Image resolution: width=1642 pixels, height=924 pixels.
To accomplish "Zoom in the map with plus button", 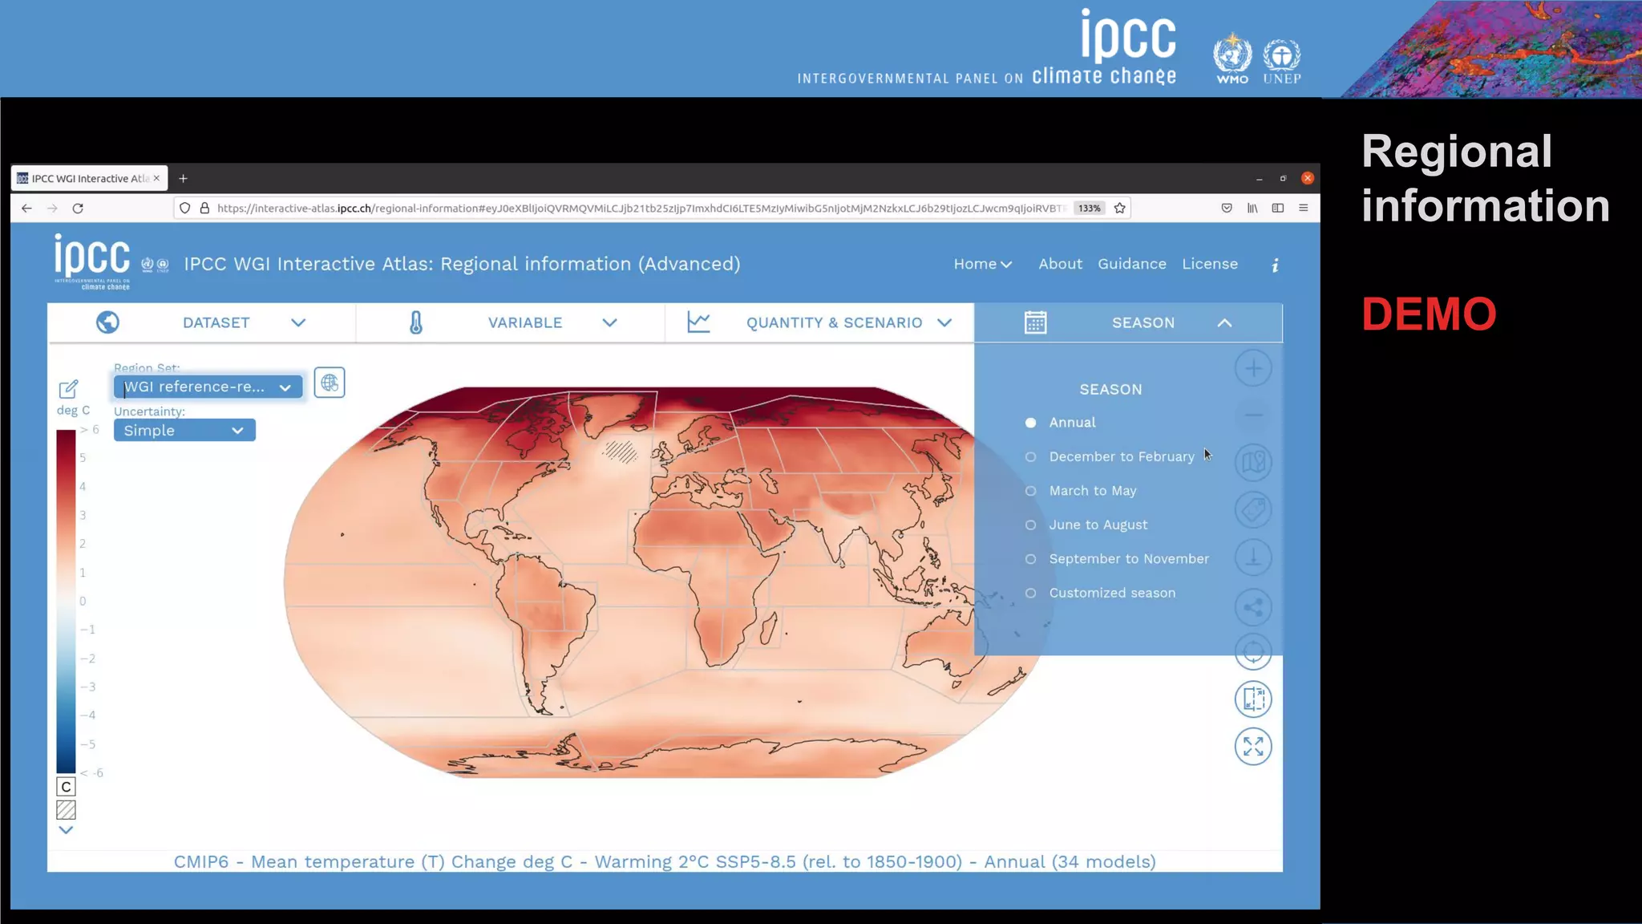I will tap(1253, 368).
